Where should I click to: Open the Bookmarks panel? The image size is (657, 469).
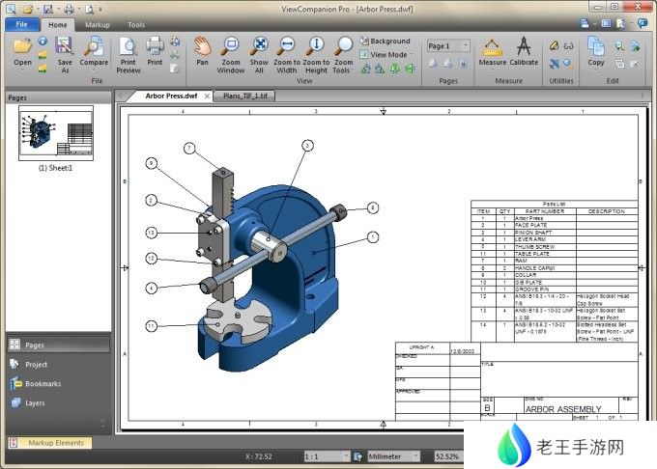[43, 384]
